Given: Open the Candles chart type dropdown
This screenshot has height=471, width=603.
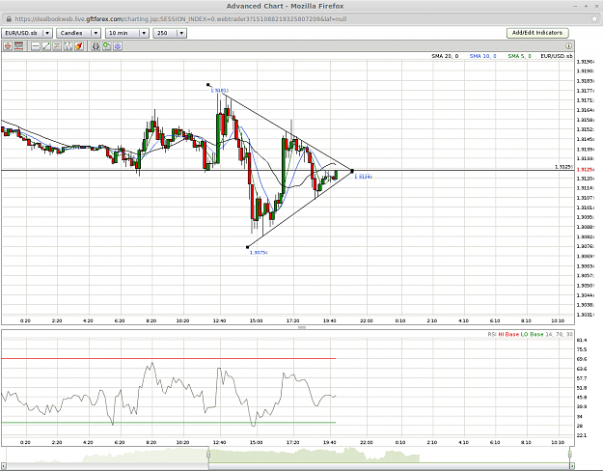Looking at the screenshot, I should tap(78, 33).
